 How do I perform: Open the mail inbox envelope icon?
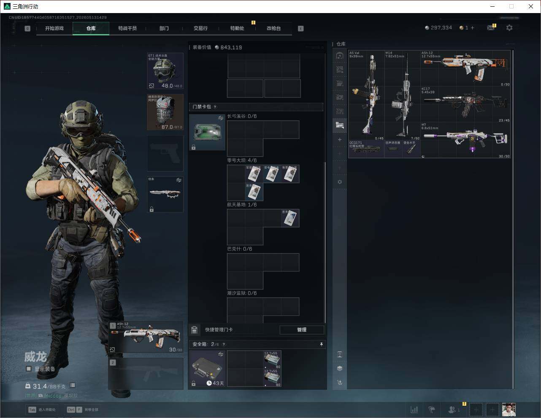point(490,28)
